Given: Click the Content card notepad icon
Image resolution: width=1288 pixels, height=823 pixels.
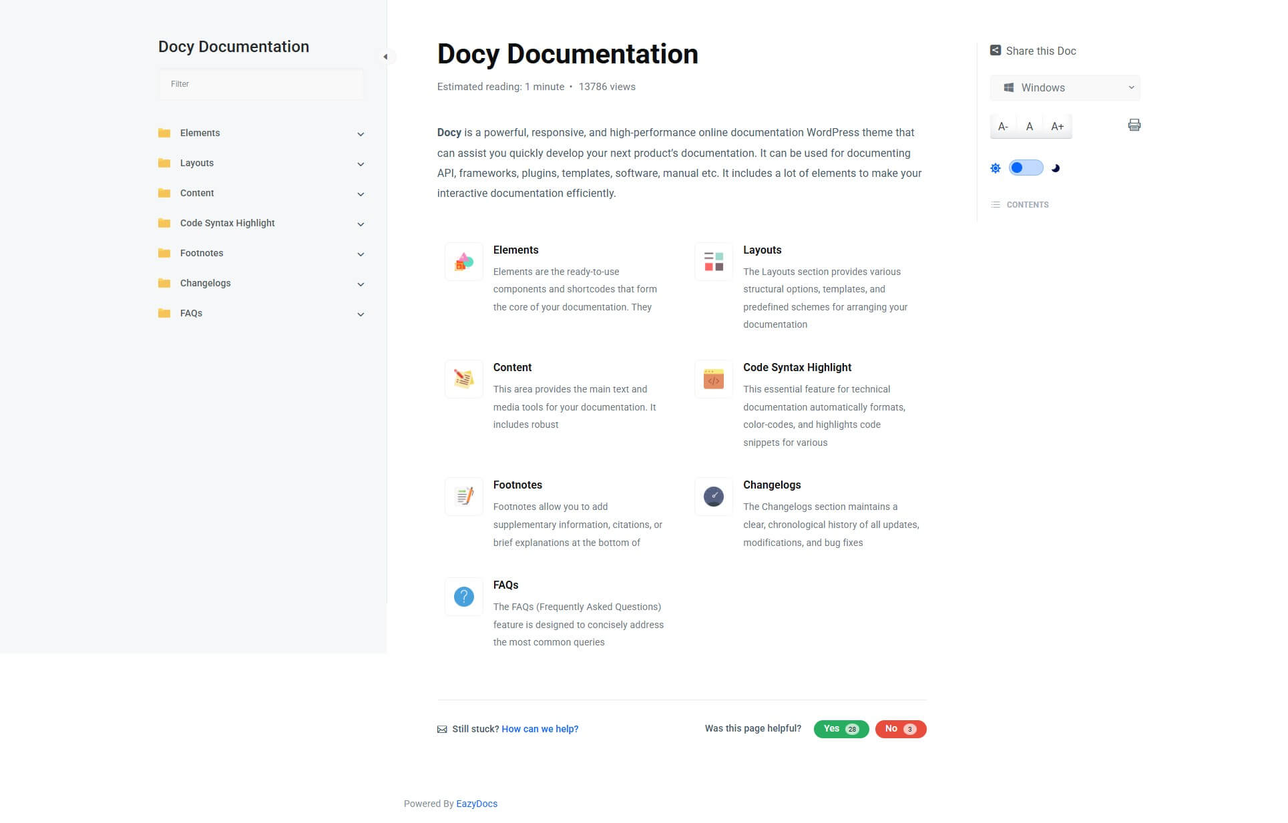Looking at the screenshot, I should click(x=463, y=379).
